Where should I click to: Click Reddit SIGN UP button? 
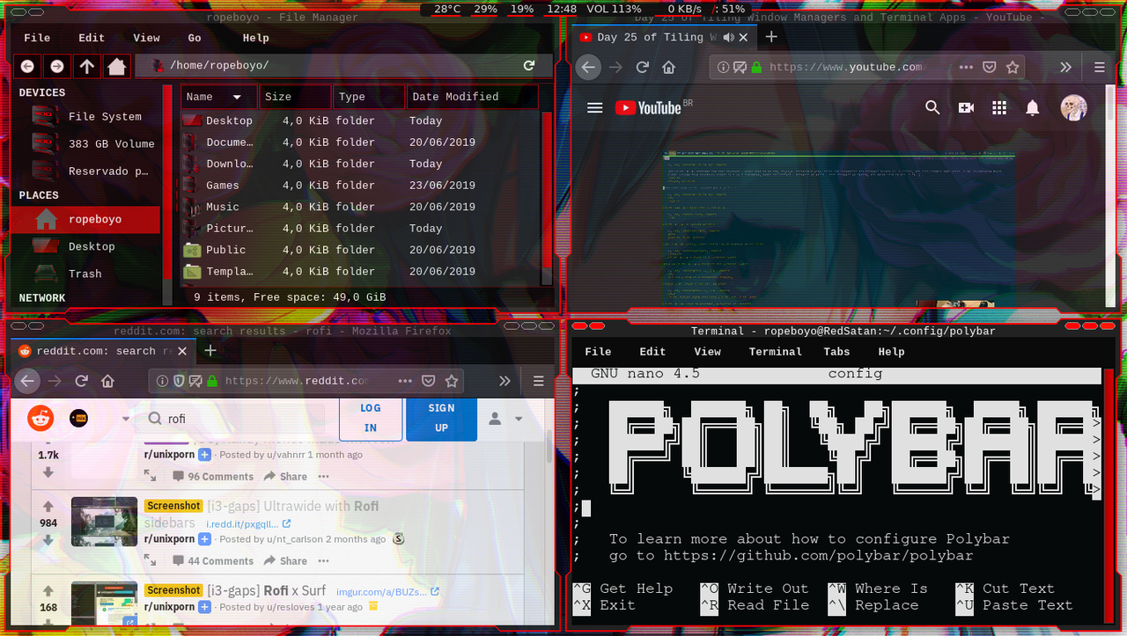coord(441,418)
